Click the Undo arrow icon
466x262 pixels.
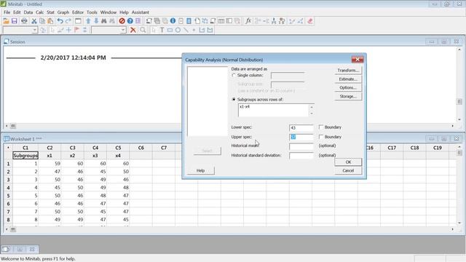click(x=60, y=21)
